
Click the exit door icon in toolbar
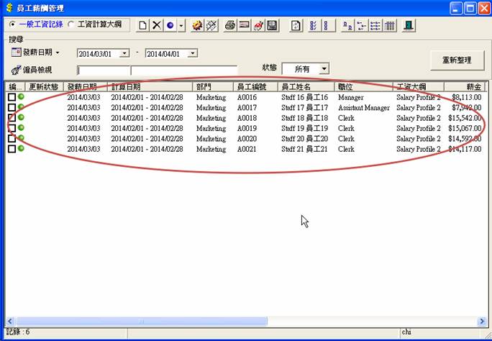coord(409,25)
